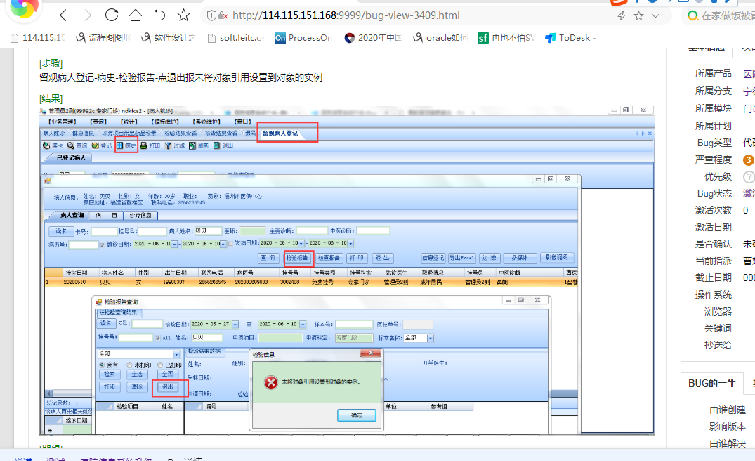Click the 确定 button in error dialog
The width and height of the screenshot is (755, 461).
[x=356, y=415]
